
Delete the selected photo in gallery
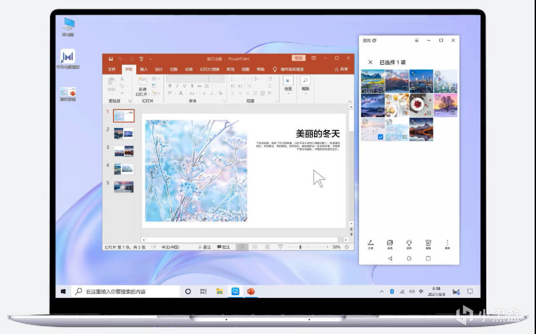[428, 244]
